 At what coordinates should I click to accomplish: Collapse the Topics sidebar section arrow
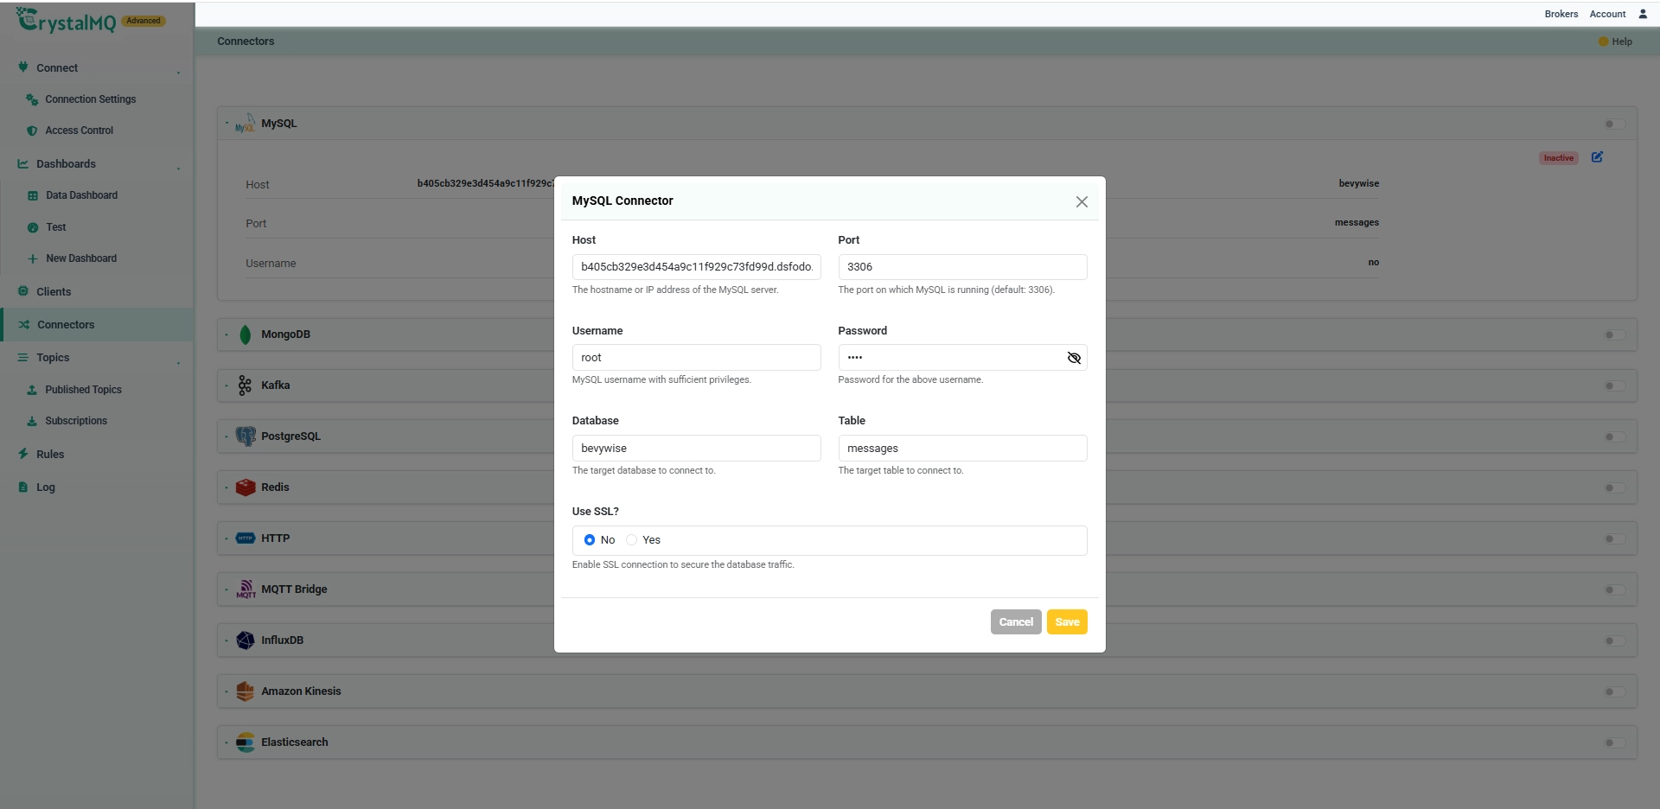point(179,361)
